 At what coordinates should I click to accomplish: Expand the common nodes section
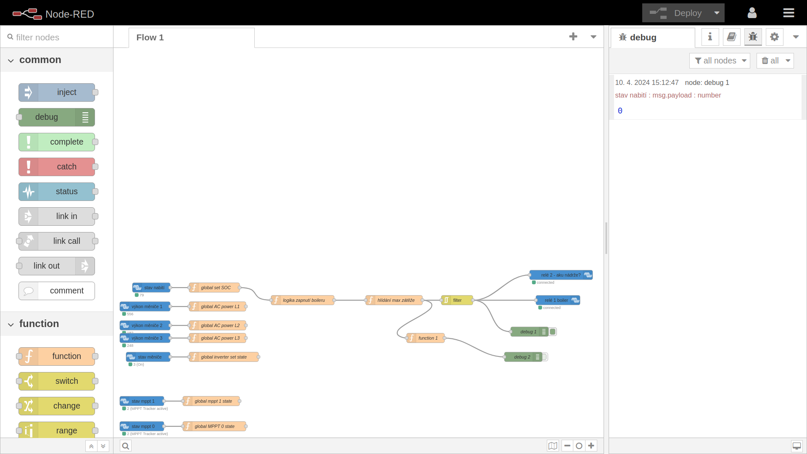(x=11, y=60)
